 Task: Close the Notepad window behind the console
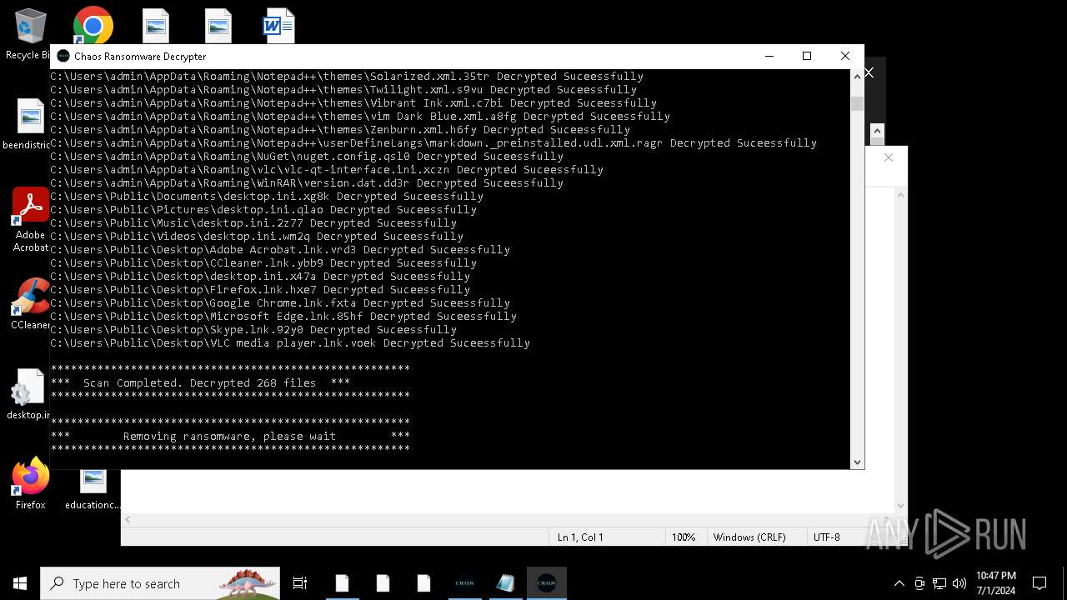tap(889, 157)
